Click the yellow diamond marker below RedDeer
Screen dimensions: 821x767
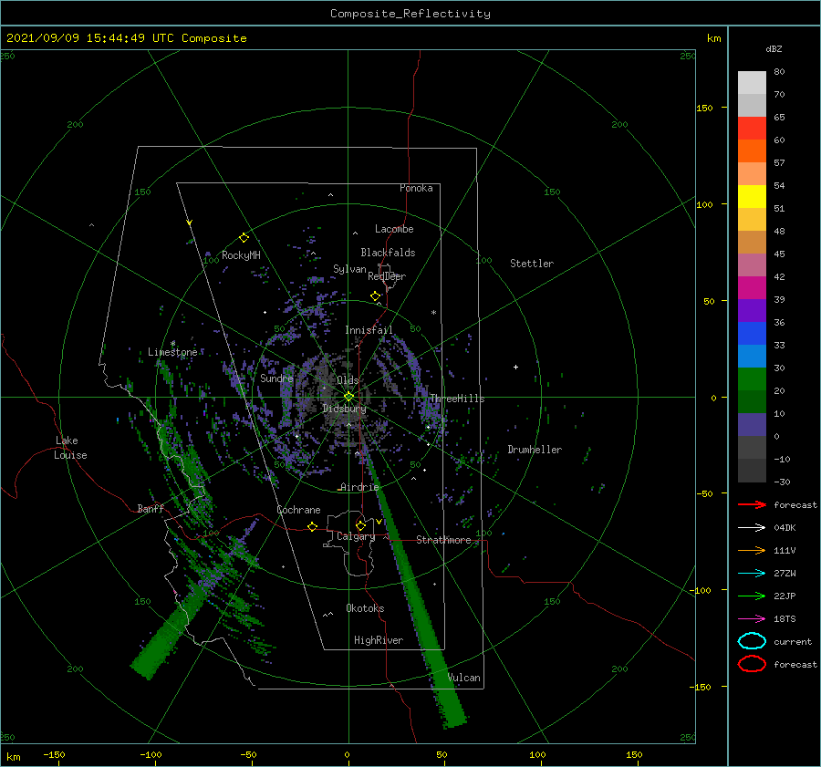pyautogui.click(x=375, y=296)
